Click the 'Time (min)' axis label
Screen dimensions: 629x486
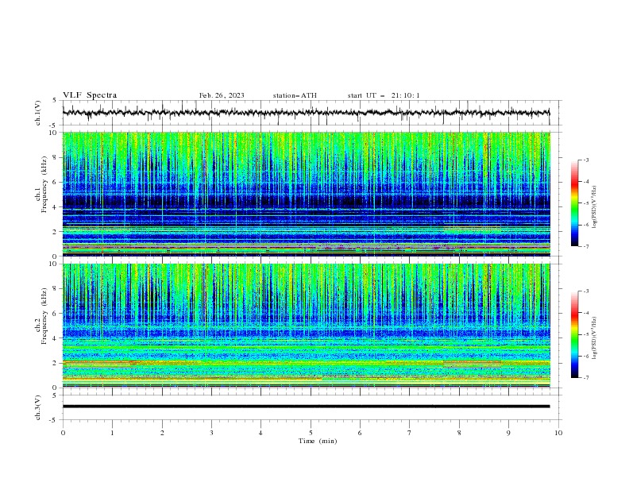click(318, 441)
